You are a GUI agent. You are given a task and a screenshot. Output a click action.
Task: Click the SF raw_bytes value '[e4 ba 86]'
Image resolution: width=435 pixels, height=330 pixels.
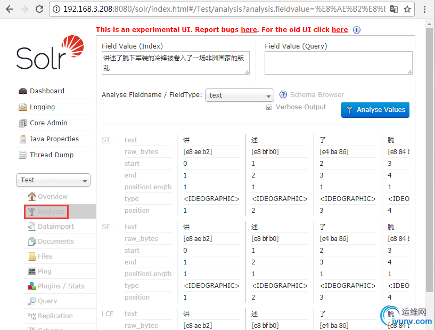334,239
